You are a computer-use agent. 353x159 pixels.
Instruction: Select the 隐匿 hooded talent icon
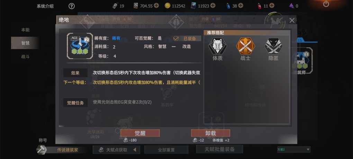[x=273, y=46]
